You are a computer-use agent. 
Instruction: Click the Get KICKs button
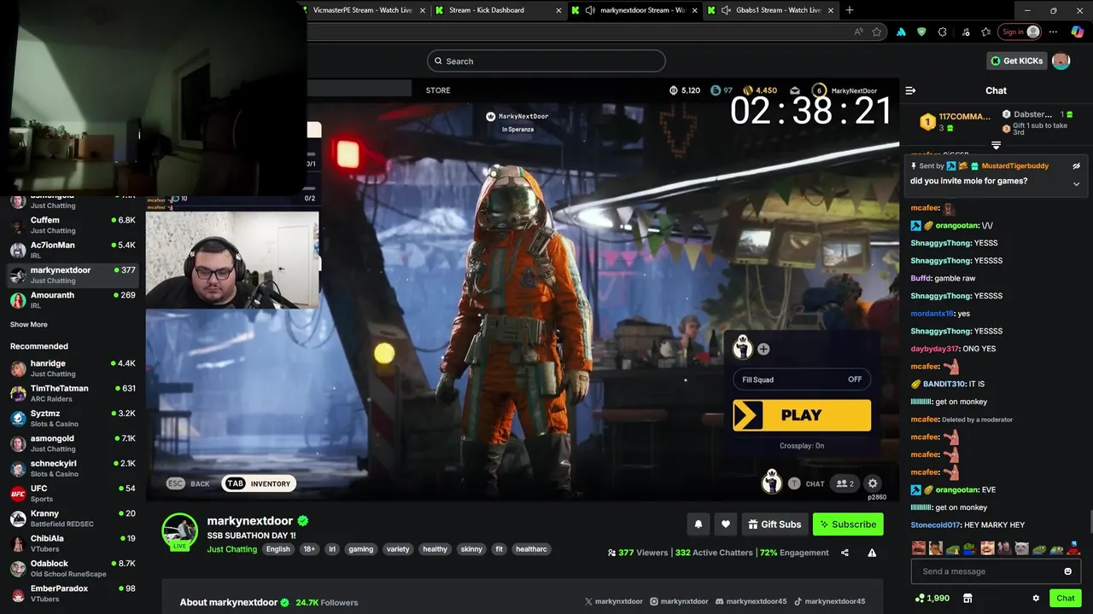click(x=1017, y=61)
